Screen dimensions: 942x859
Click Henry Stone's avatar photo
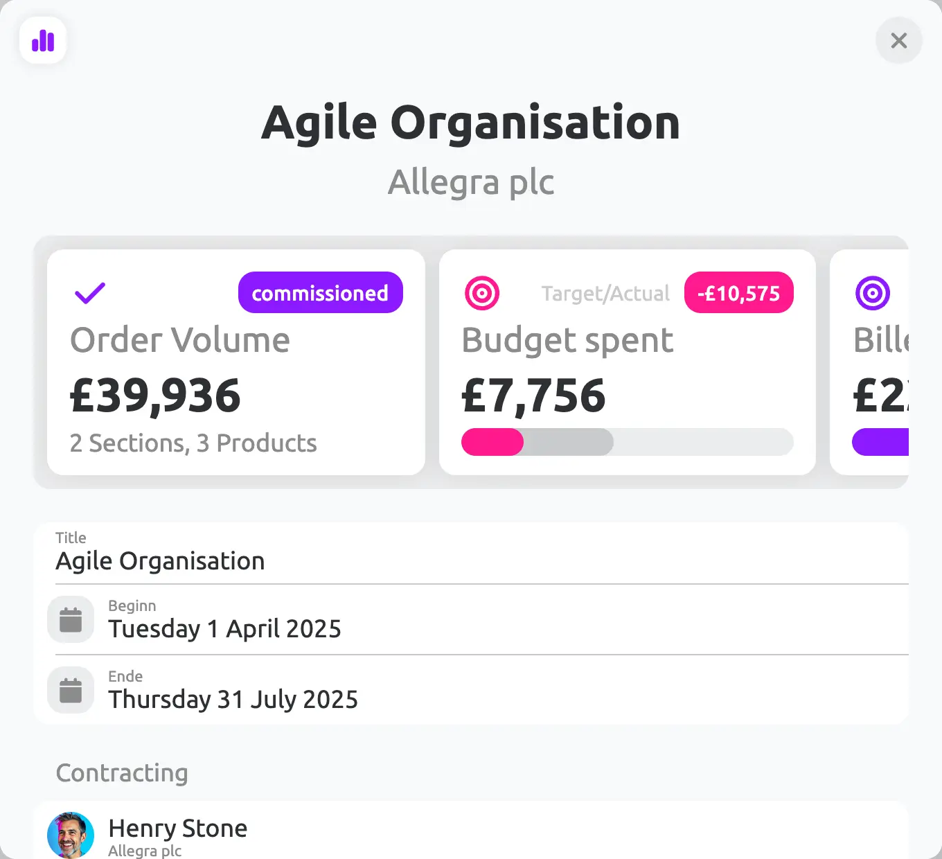coord(71,835)
